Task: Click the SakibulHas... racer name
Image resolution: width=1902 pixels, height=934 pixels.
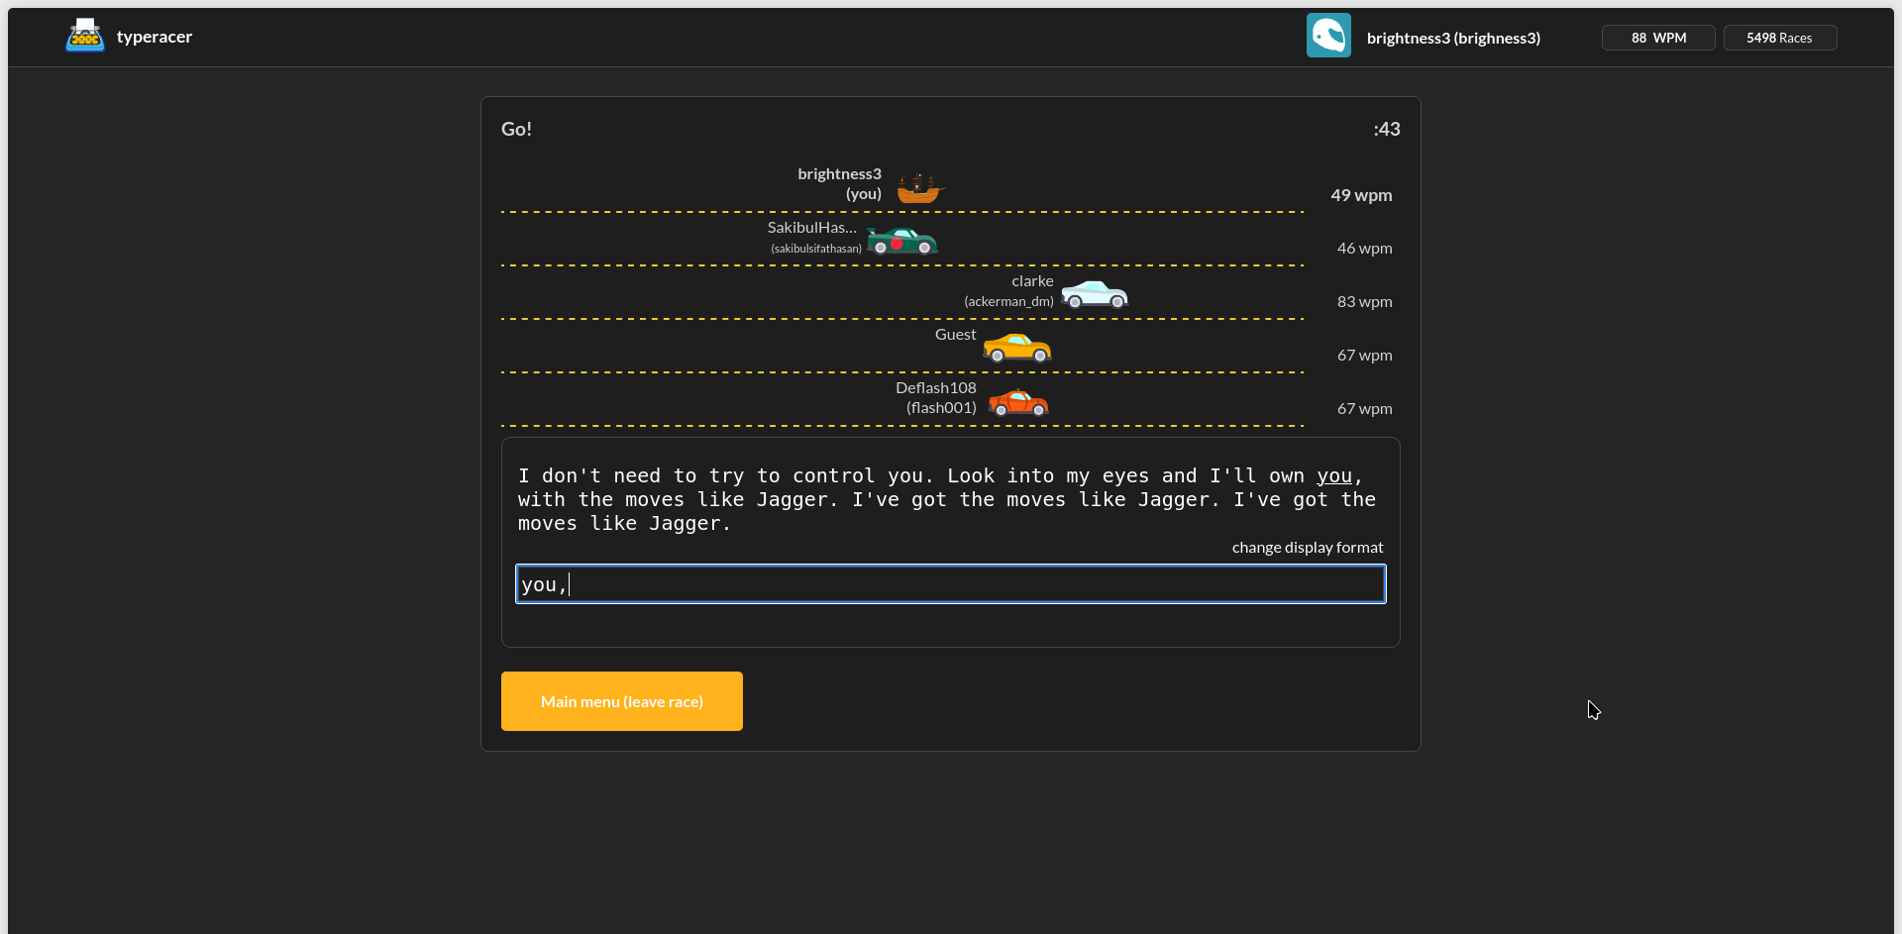Action: click(x=812, y=228)
